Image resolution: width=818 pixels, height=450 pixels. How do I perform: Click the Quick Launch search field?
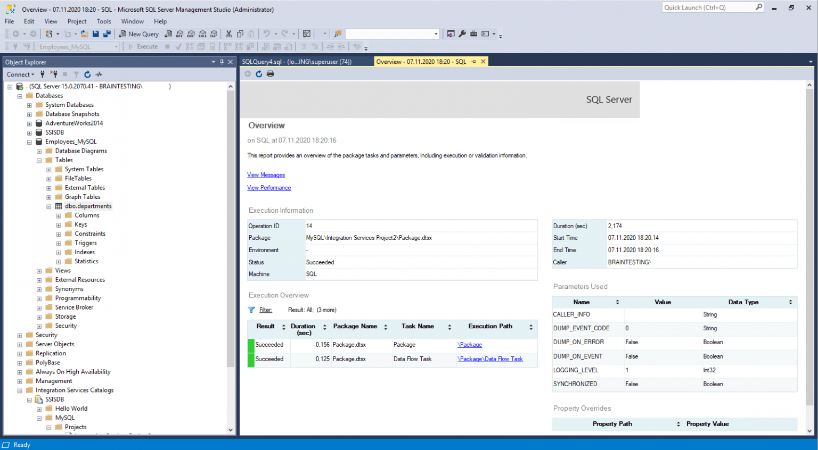(x=708, y=7)
